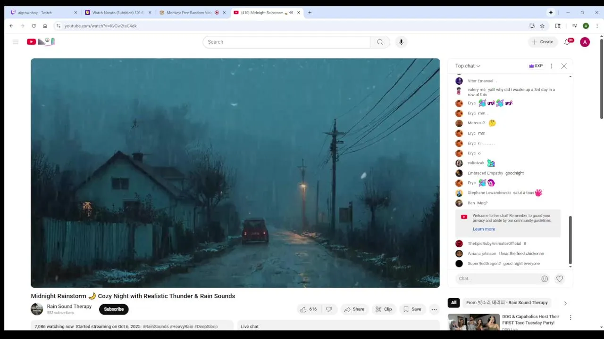This screenshot has width=604, height=339.
Task: Send a heart reaction in chat
Action: (560, 279)
